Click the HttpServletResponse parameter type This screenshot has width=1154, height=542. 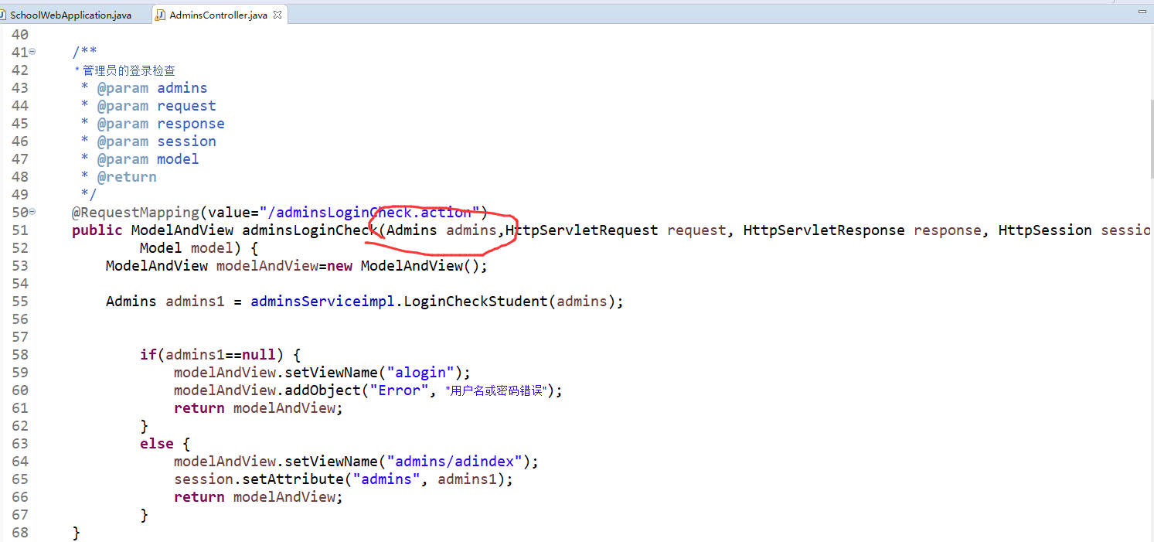(x=824, y=230)
